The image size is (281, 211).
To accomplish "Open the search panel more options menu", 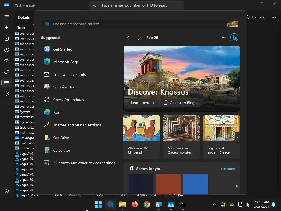I will pos(223,37).
